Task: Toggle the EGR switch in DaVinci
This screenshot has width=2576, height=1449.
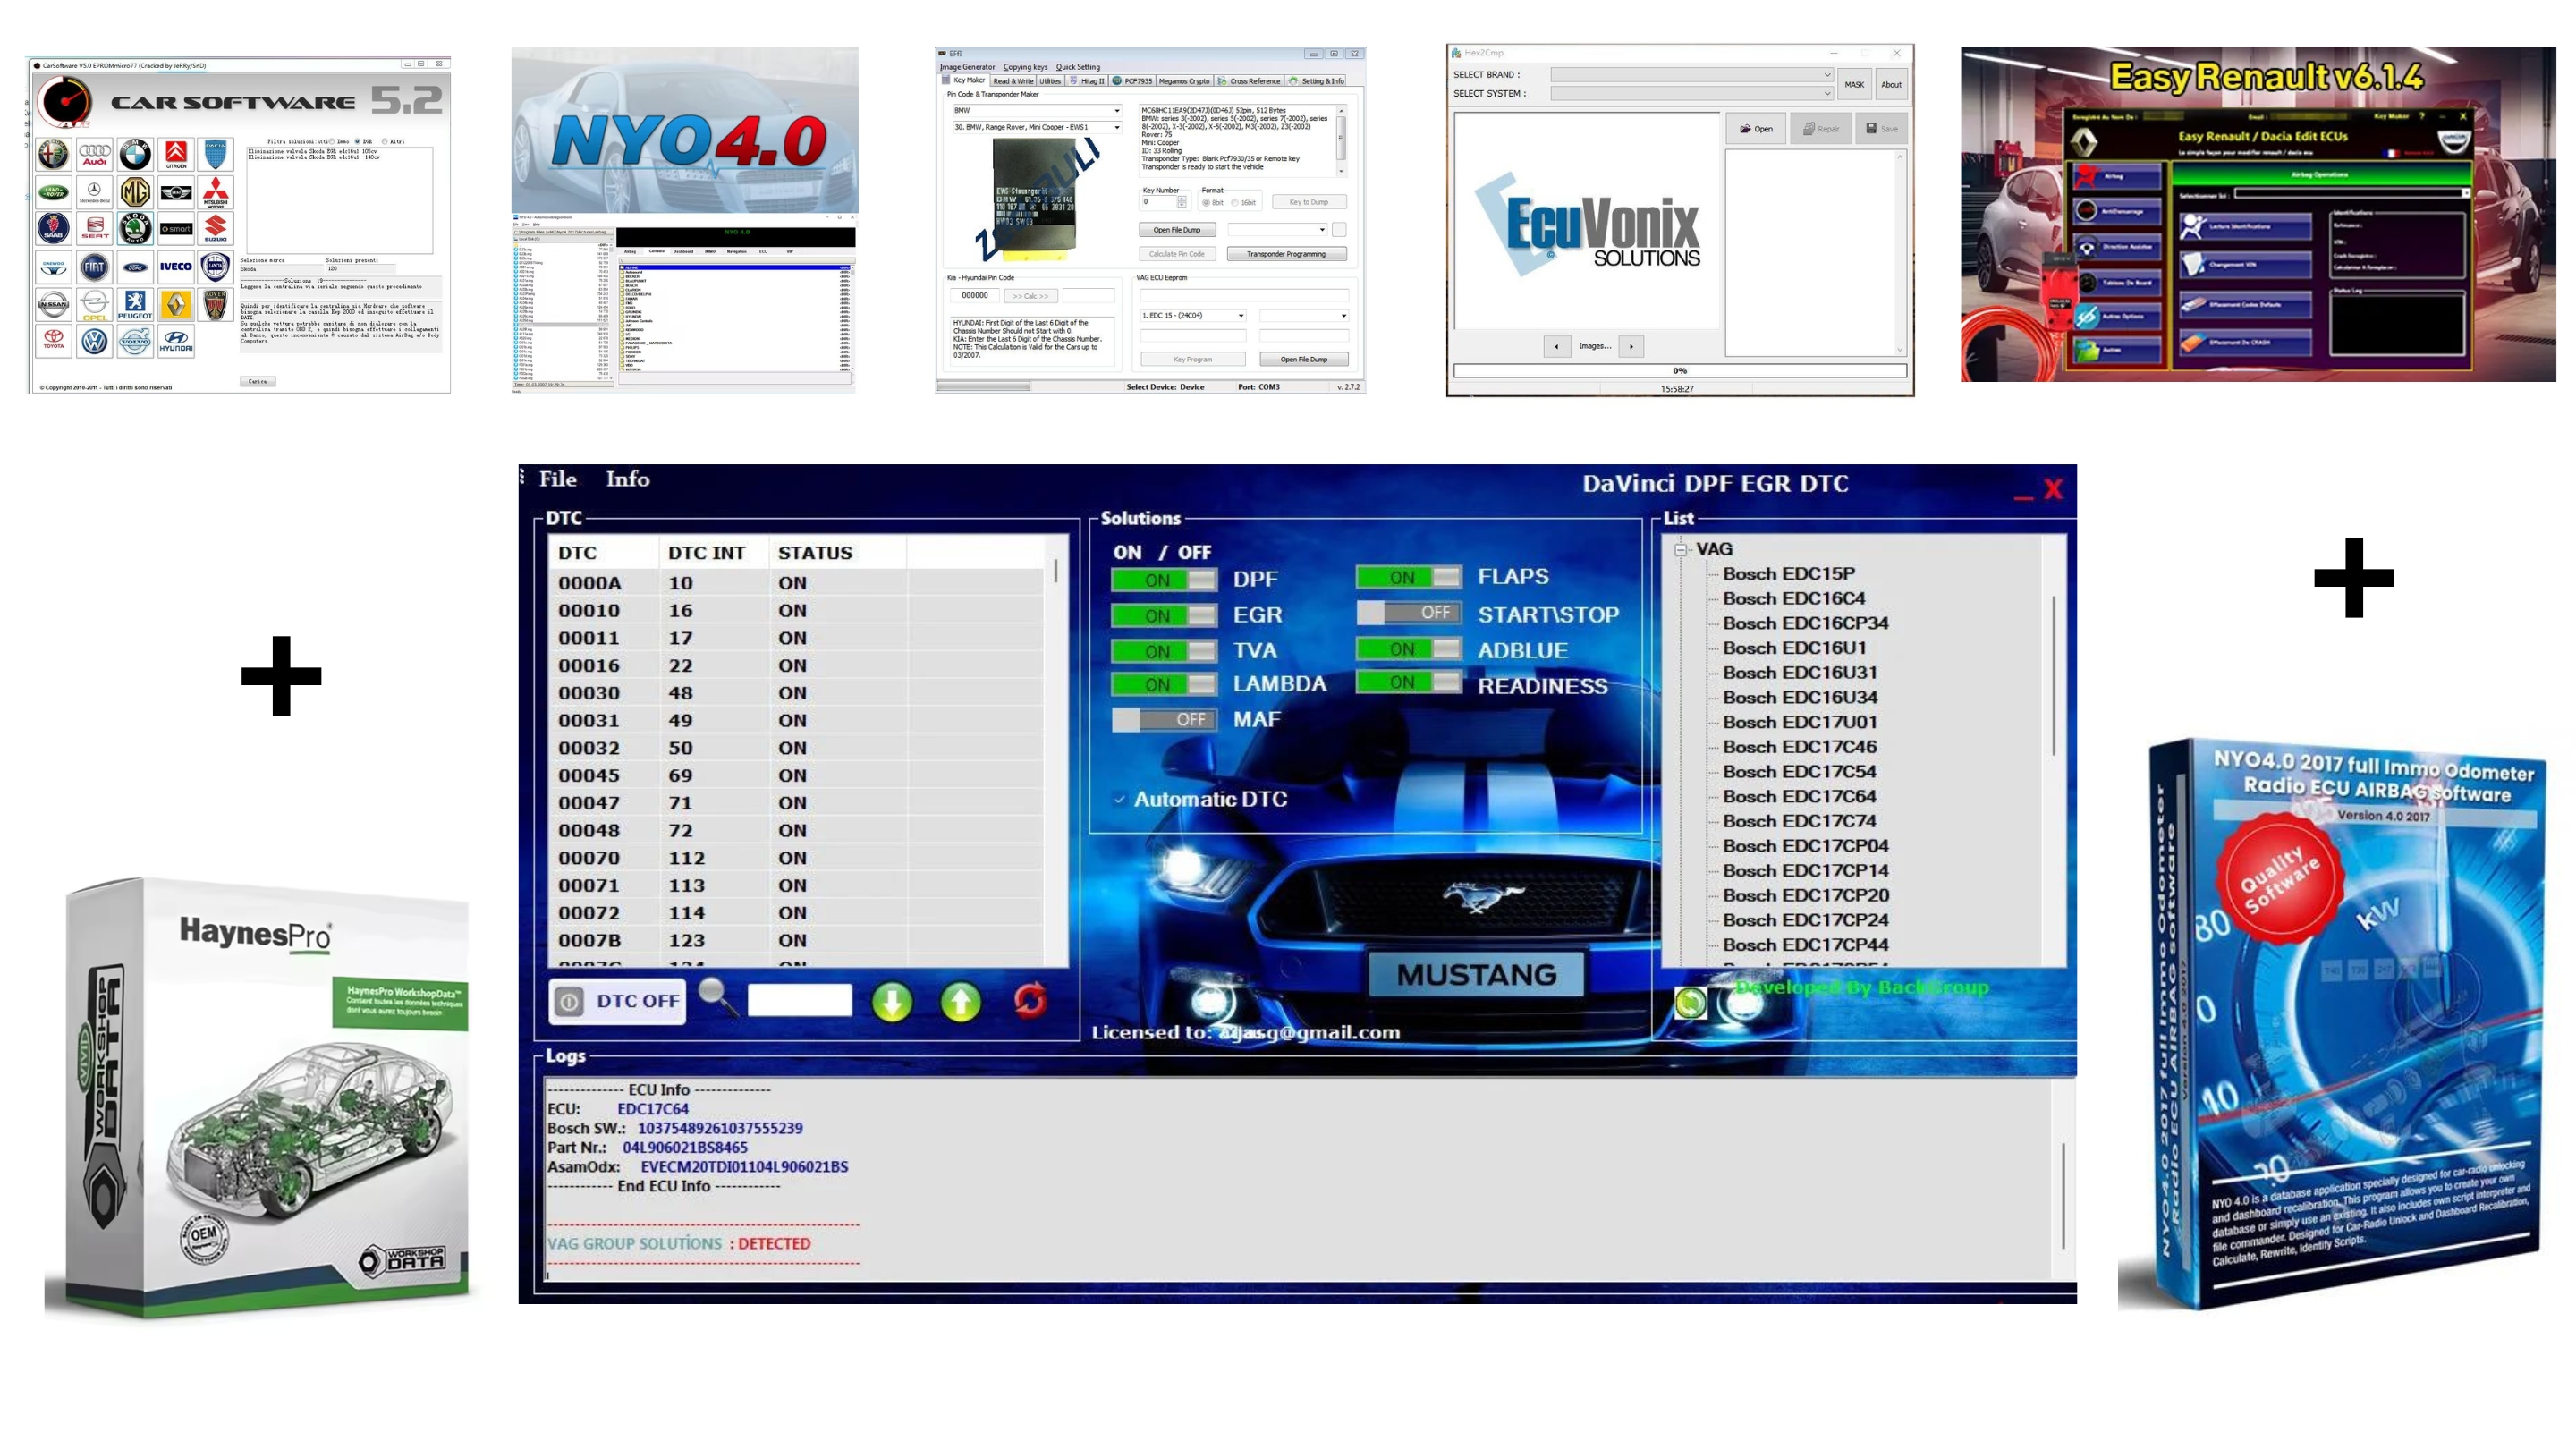Action: pyautogui.click(x=1164, y=616)
